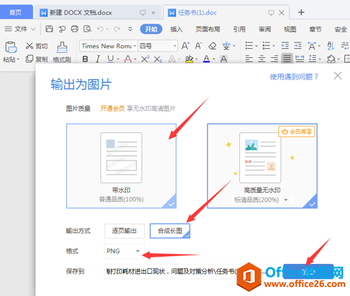The height and width of the screenshot is (296, 350).
Task: Close the 任务书(1).doc tab
Action: (282, 13)
